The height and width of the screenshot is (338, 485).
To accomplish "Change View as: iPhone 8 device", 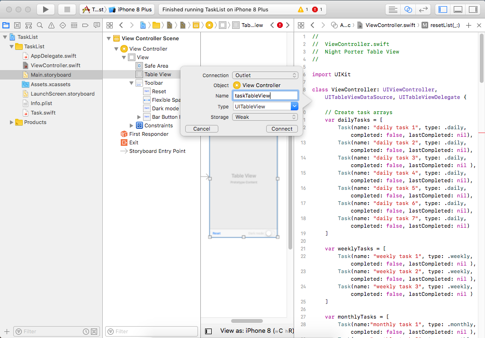I will pos(256,331).
